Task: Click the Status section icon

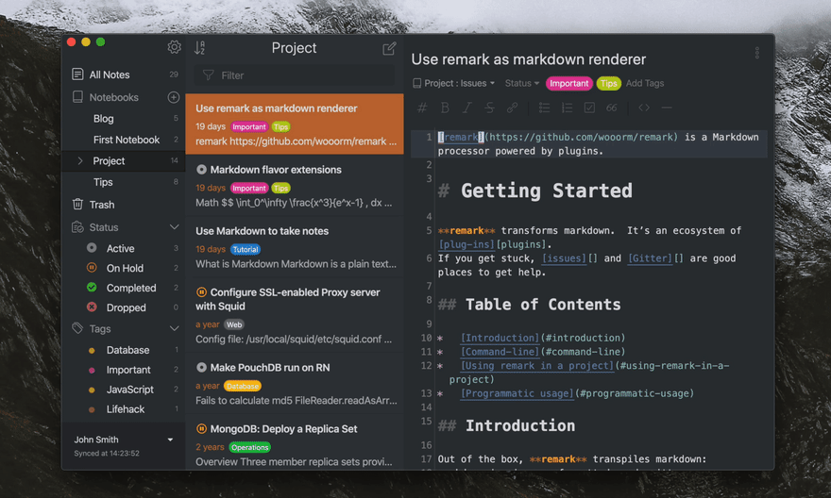Action: click(77, 227)
